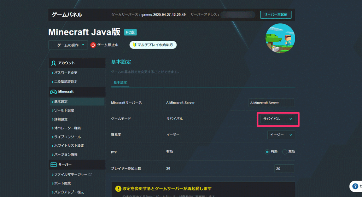The width and height of the screenshot is (362, 197).
Task: Click the サーバー section header in sidebar
Action: pyautogui.click(x=77, y=165)
